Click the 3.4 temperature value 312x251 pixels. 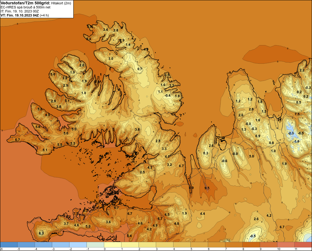pos(105,30)
